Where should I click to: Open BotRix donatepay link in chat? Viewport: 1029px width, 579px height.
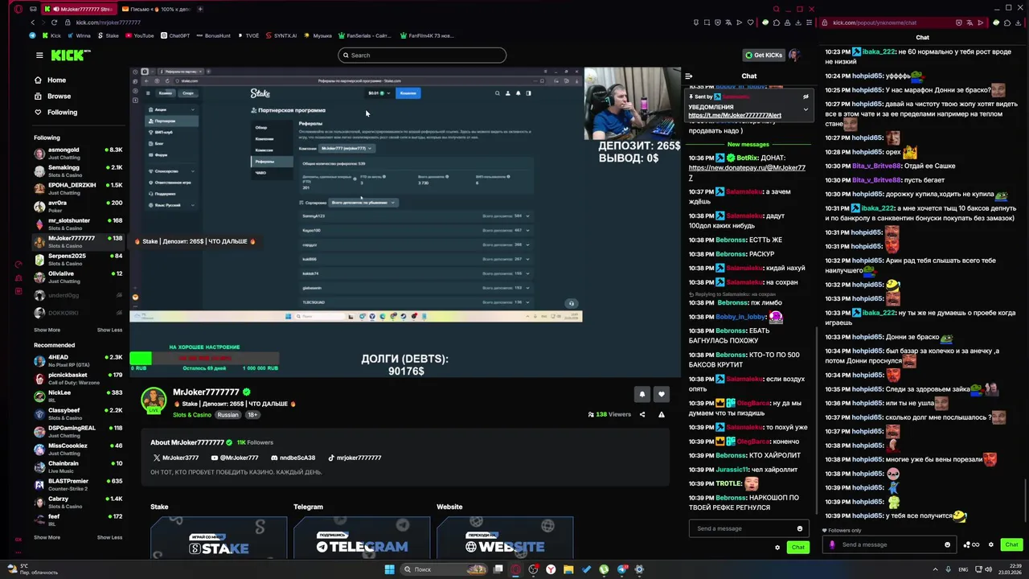click(747, 172)
